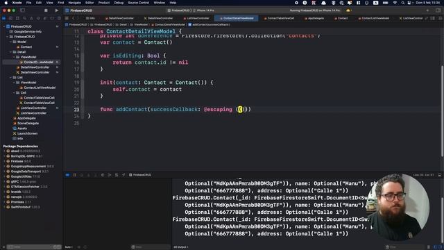Expand the GoogleUtilities package dependency

pos(4,176)
